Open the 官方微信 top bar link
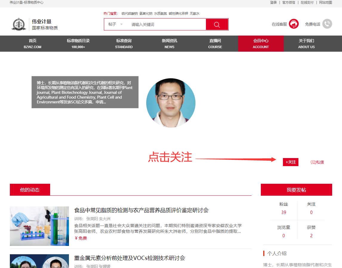This screenshot has height=268, width=342. tap(289, 2)
